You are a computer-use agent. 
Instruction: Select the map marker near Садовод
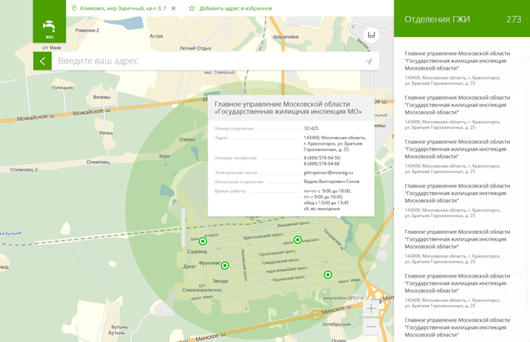(203, 241)
